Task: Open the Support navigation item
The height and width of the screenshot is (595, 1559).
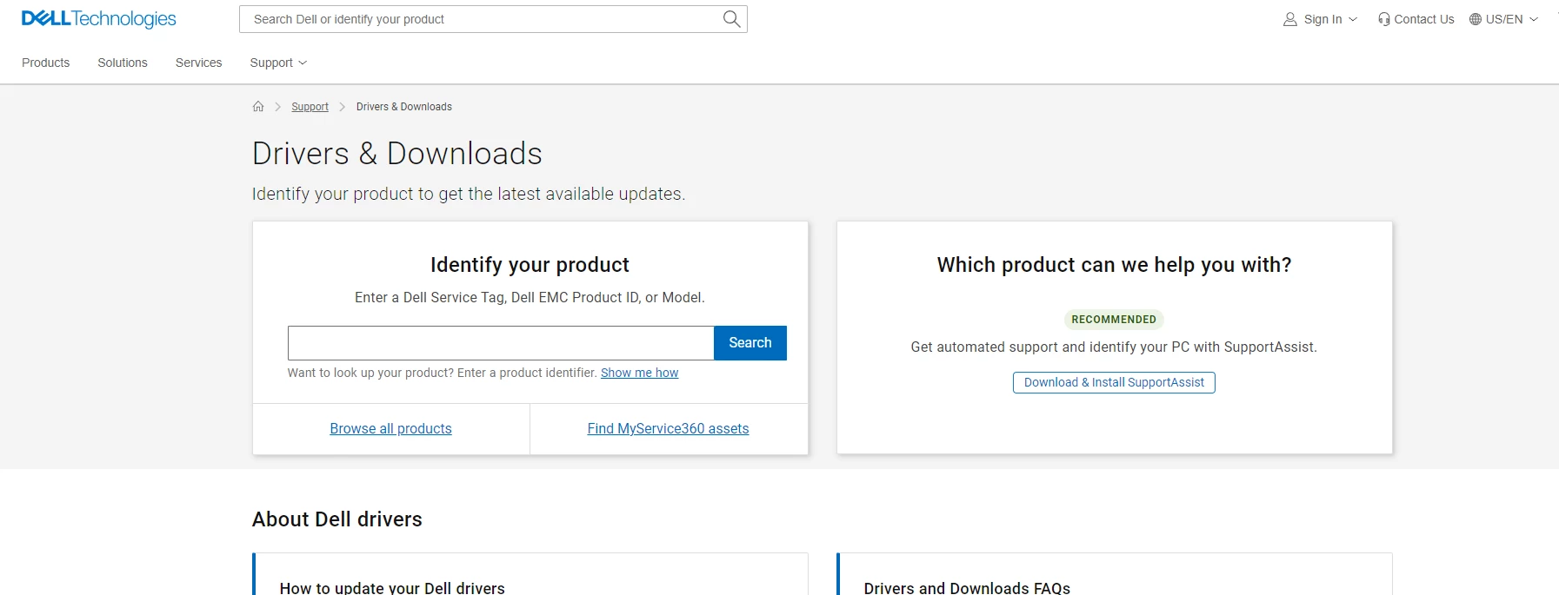Action: point(271,63)
